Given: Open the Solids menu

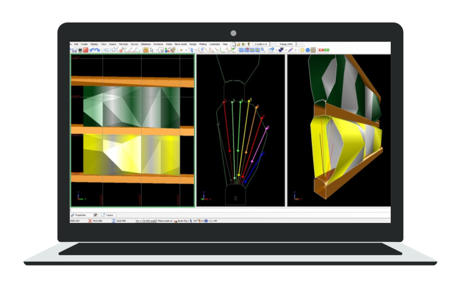Looking at the screenshot, I should [x=169, y=44].
